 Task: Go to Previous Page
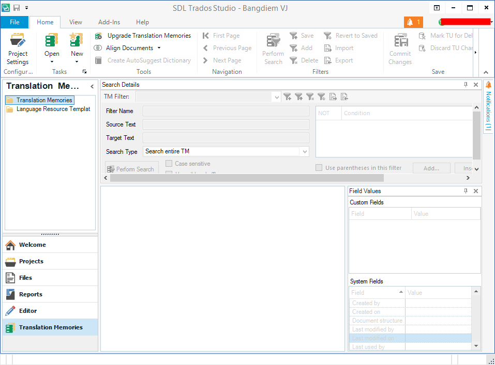227,48
